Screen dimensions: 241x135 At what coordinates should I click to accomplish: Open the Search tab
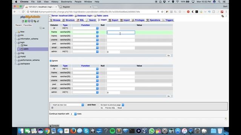click(x=91, y=20)
